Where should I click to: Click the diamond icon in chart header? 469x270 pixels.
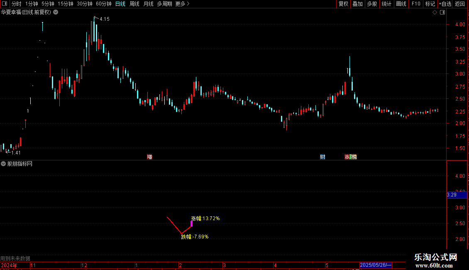coord(435,12)
